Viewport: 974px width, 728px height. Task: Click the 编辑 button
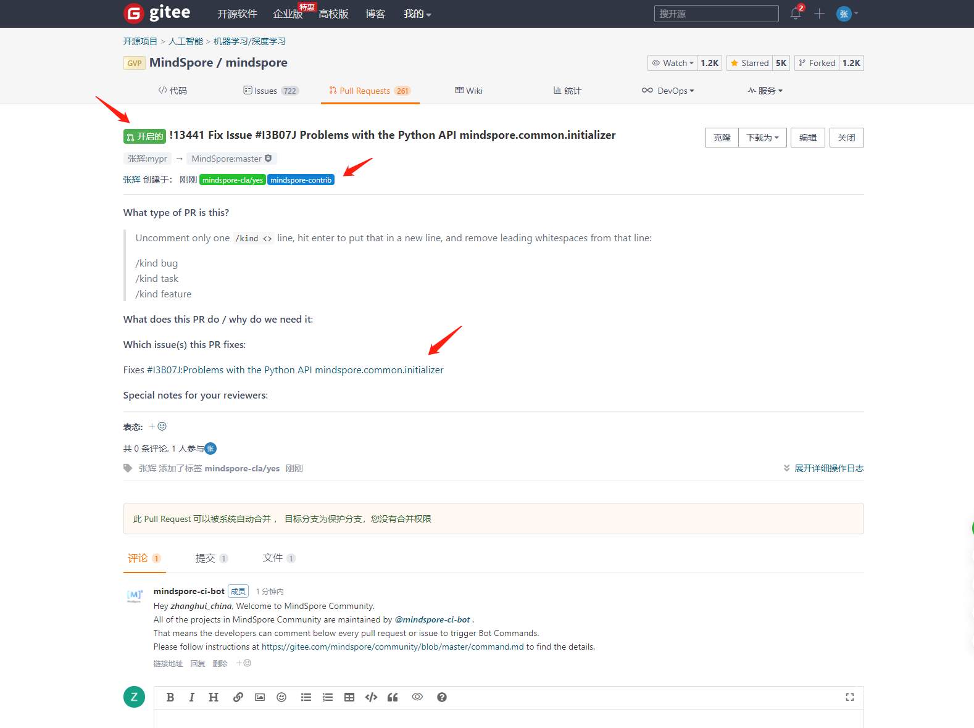pyautogui.click(x=808, y=138)
